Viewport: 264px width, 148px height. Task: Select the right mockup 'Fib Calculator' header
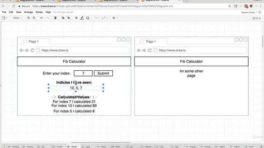click(x=191, y=61)
